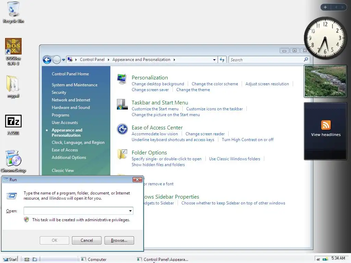
Task: Click Show hidden files and folders
Action: click(158, 165)
